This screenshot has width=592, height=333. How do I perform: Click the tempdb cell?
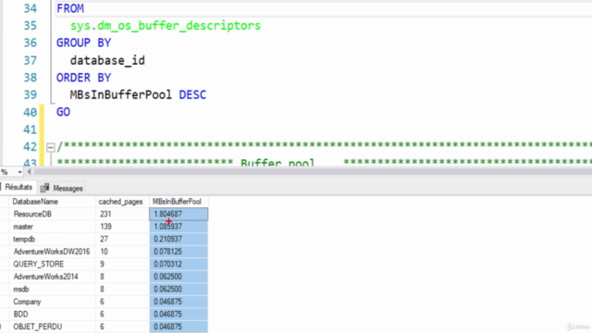tap(52, 239)
